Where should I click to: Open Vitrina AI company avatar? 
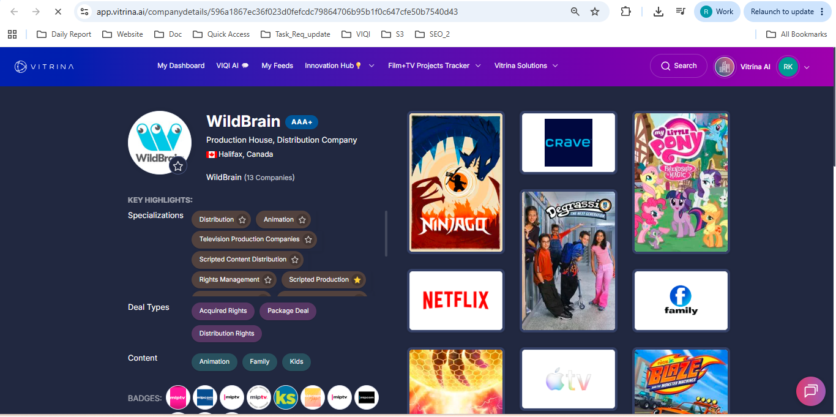pos(725,67)
